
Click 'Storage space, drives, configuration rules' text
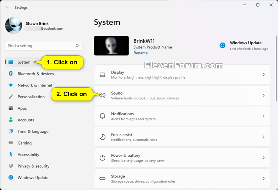click(x=143, y=181)
